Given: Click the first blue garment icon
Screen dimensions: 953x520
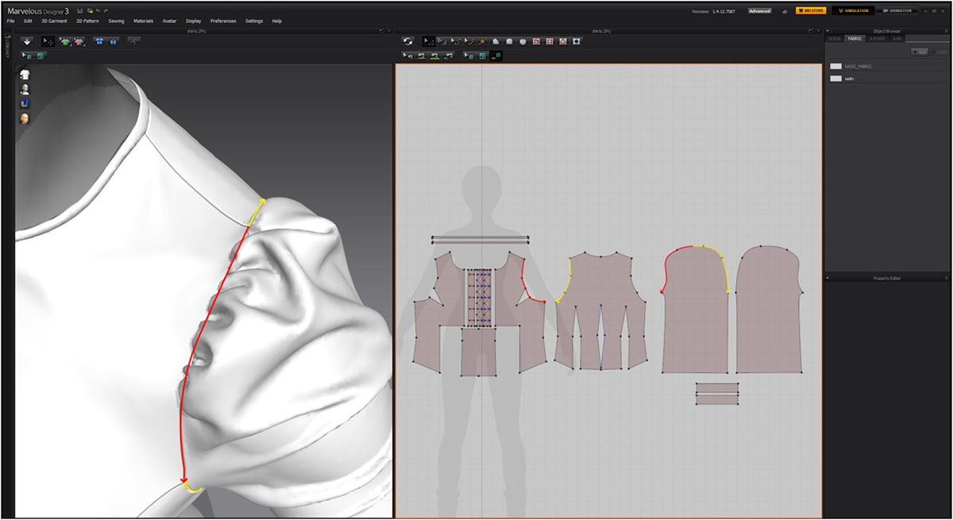Looking at the screenshot, I should point(99,40).
